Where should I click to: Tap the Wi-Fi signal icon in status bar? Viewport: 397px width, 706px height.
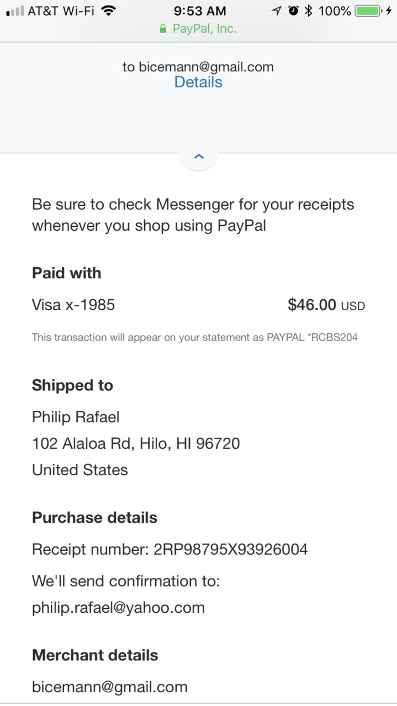tap(109, 10)
